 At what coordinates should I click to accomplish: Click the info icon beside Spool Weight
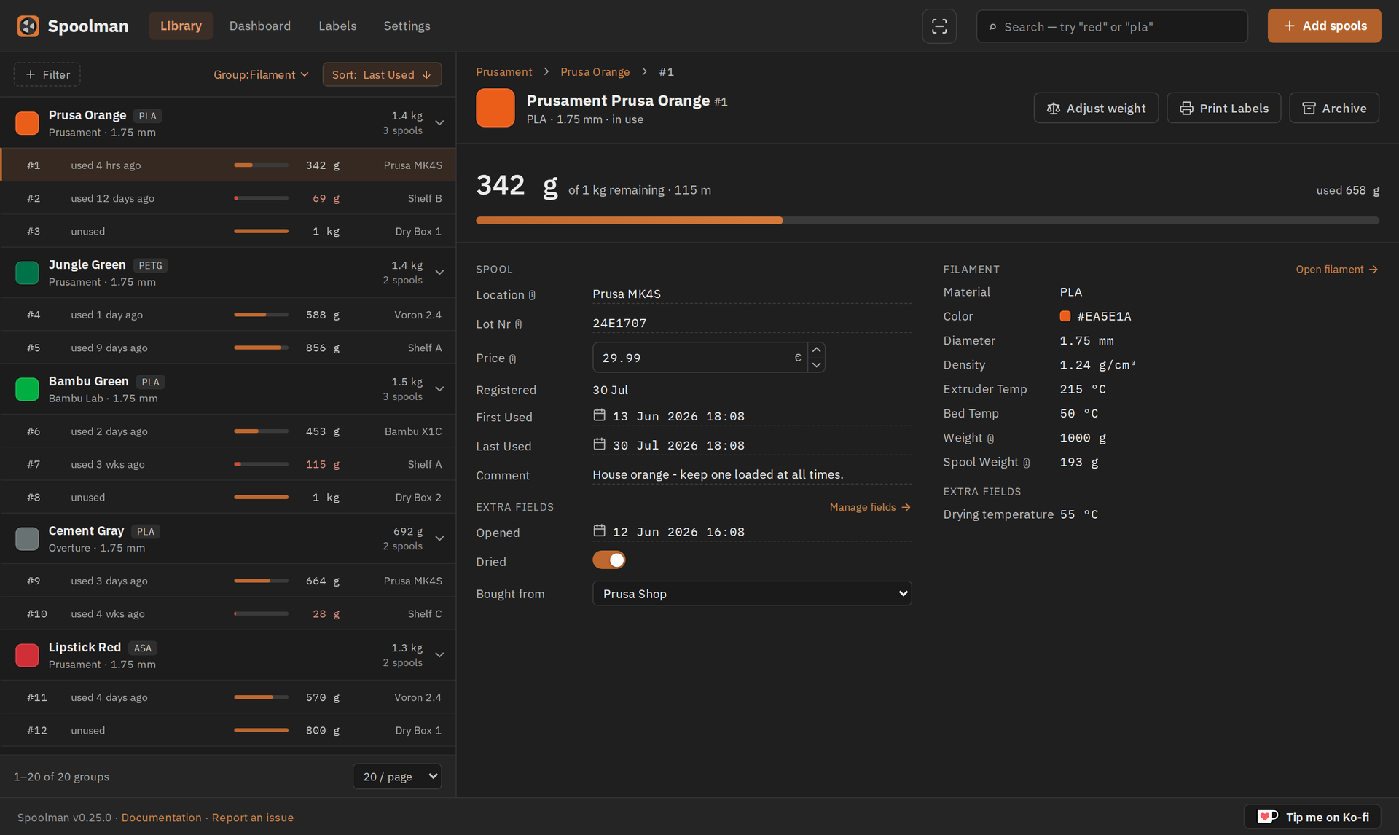[x=1026, y=463]
